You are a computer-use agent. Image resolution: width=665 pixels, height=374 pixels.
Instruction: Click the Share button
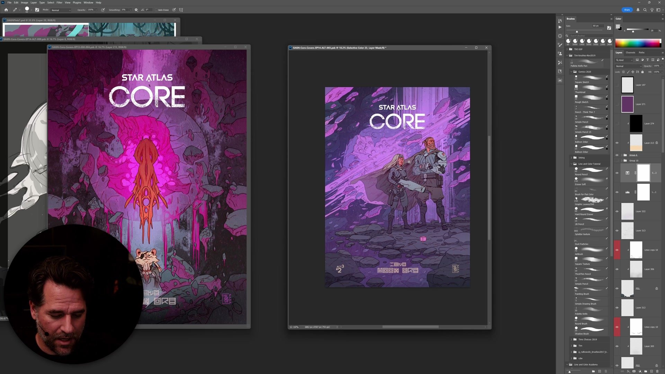tap(627, 10)
